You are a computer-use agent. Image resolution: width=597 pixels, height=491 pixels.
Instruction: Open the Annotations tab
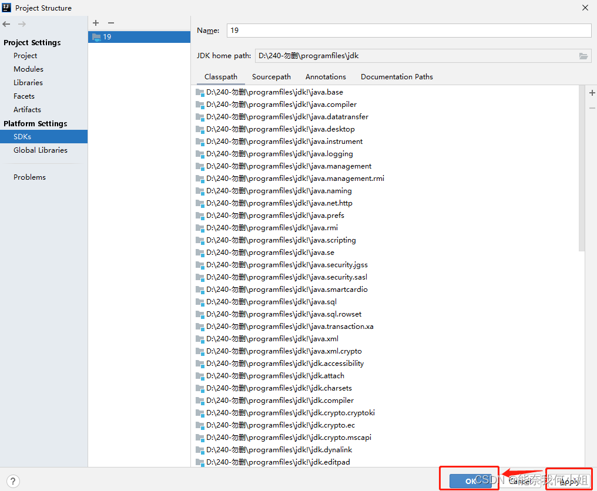tap(325, 76)
